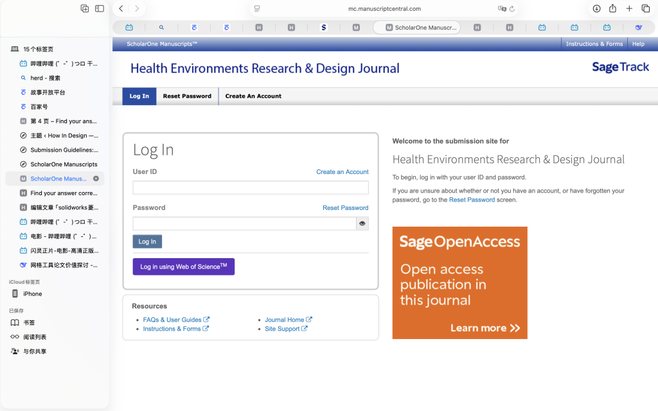Switch to Reset Password tab
The height and width of the screenshot is (411, 658).
pos(187,96)
